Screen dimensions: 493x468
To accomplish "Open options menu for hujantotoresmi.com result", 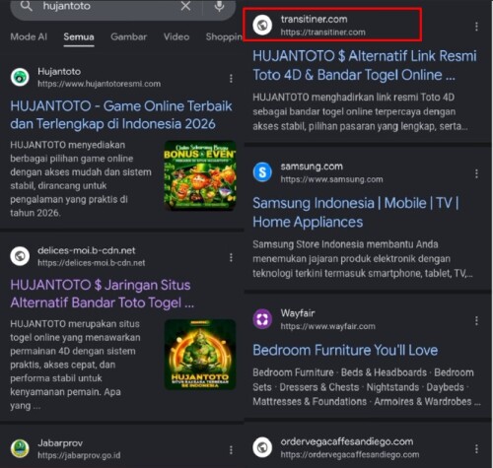I will click(231, 78).
